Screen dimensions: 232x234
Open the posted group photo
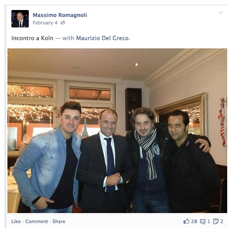pyautogui.click(x=117, y=131)
